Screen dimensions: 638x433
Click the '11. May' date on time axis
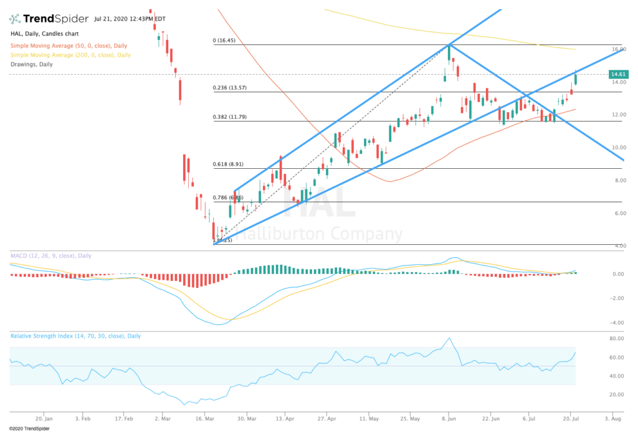(x=369, y=418)
